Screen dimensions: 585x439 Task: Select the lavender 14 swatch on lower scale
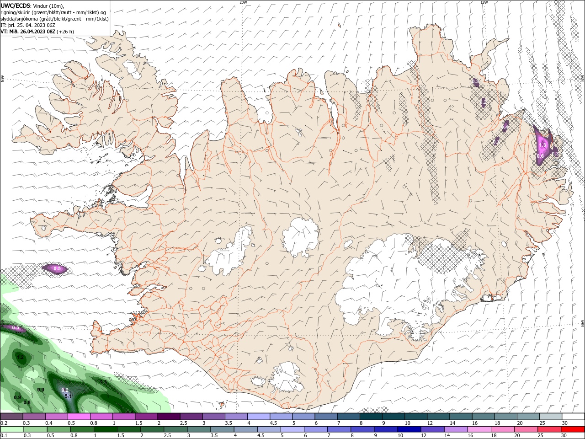(456, 429)
